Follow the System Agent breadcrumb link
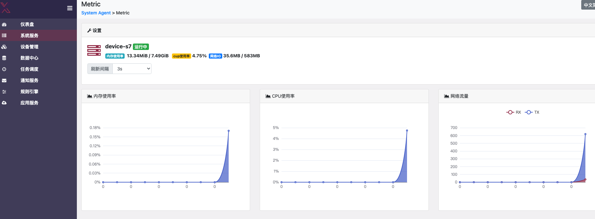Screen dimensions: 595x219 tap(96, 13)
